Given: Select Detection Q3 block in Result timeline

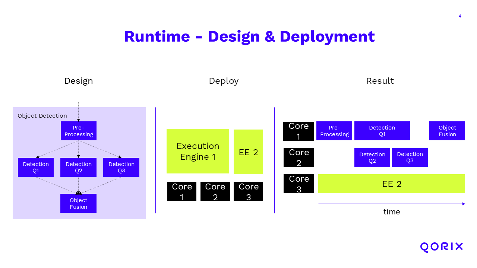Looking at the screenshot, I should 410,157.
